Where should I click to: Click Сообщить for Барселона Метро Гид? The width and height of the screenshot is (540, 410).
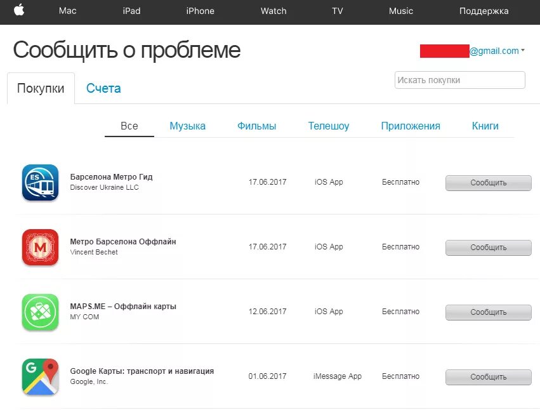point(489,183)
